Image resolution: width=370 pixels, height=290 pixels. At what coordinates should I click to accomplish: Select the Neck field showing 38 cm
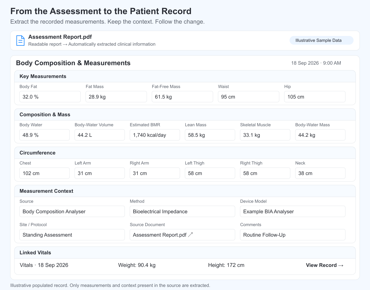[x=320, y=173]
